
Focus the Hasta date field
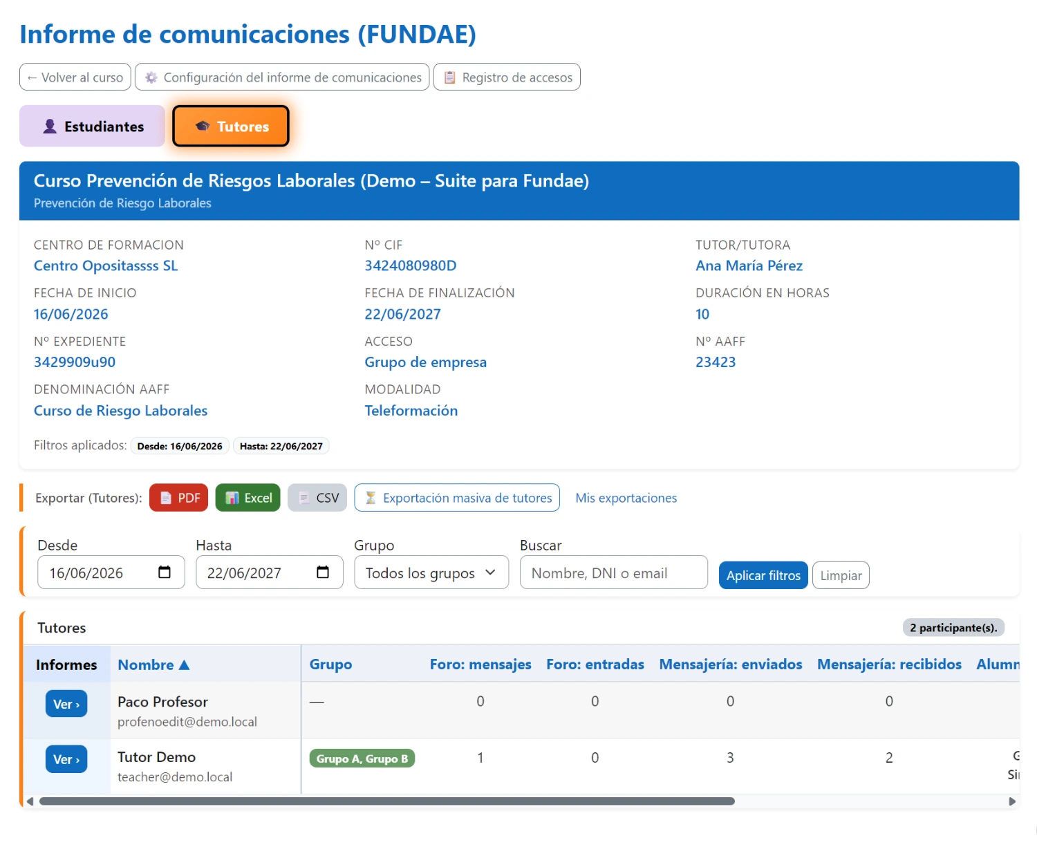pyautogui.click(x=270, y=573)
